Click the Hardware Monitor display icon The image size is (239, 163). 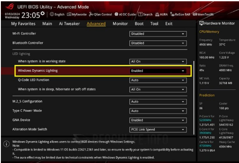click(201, 23)
